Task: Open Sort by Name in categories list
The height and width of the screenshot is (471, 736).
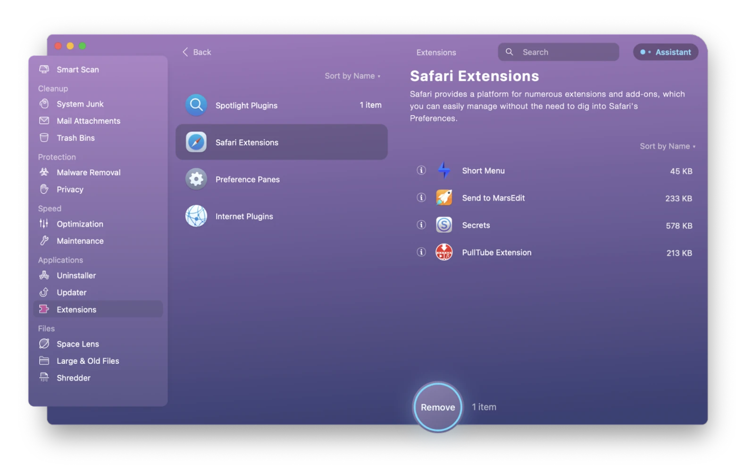Action: pyautogui.click(x=352, y=76)
